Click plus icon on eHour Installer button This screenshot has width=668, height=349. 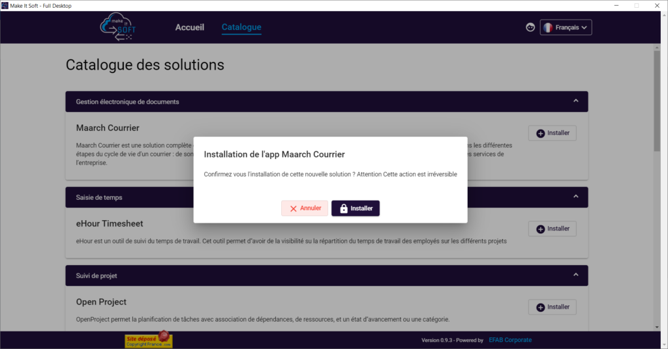(x=540, y=229)
